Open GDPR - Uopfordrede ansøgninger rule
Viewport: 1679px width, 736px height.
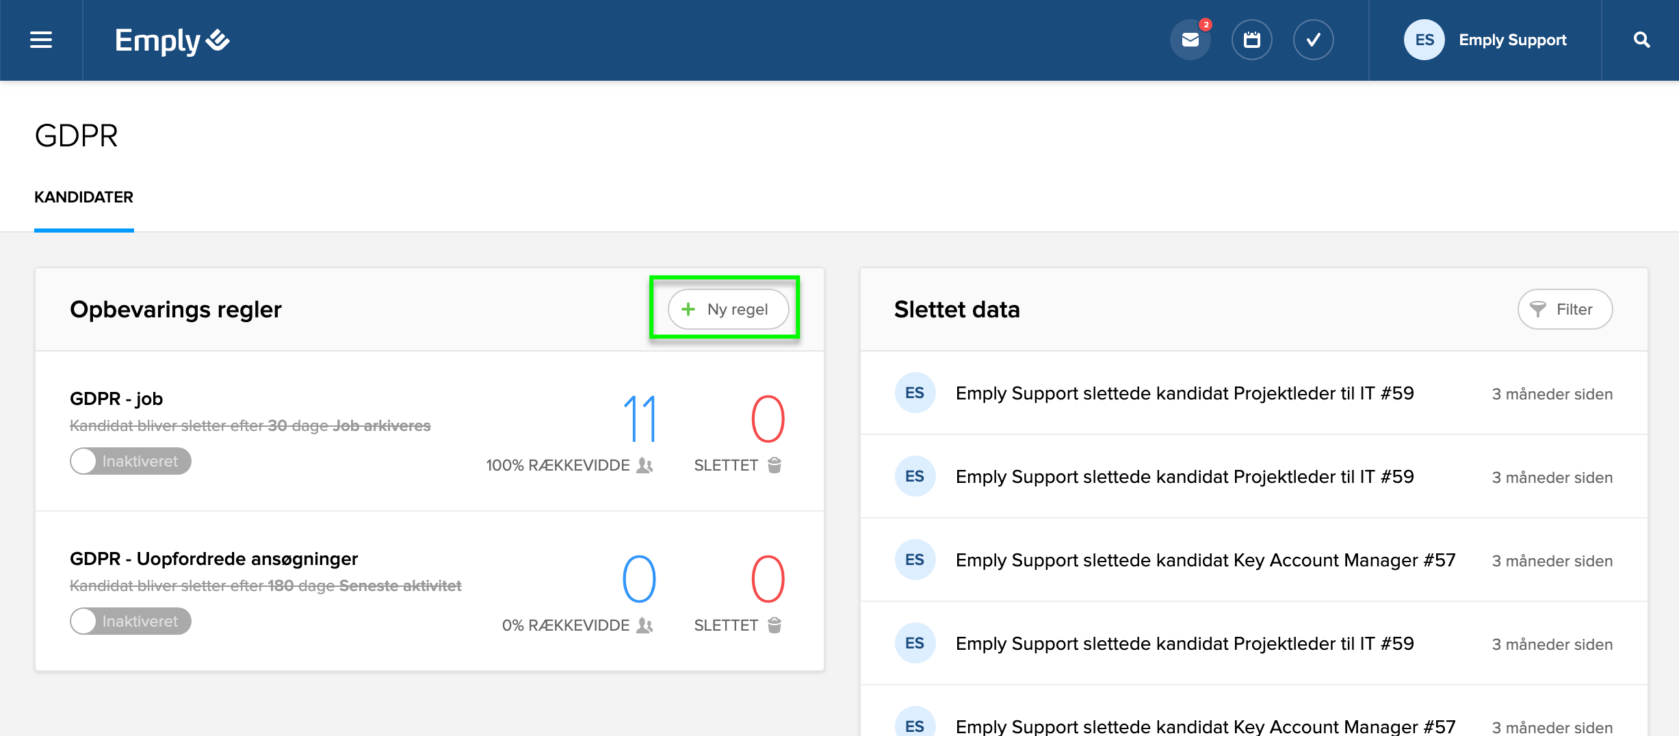point(213,559)
